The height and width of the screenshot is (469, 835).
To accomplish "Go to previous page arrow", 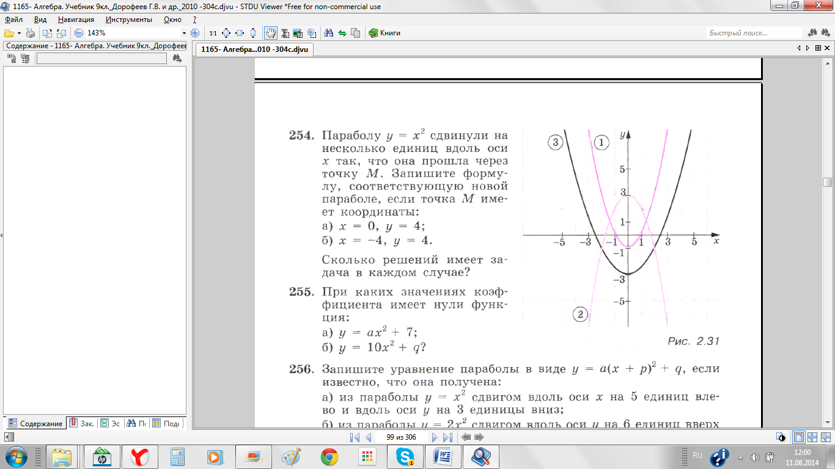I will point(368,437).
